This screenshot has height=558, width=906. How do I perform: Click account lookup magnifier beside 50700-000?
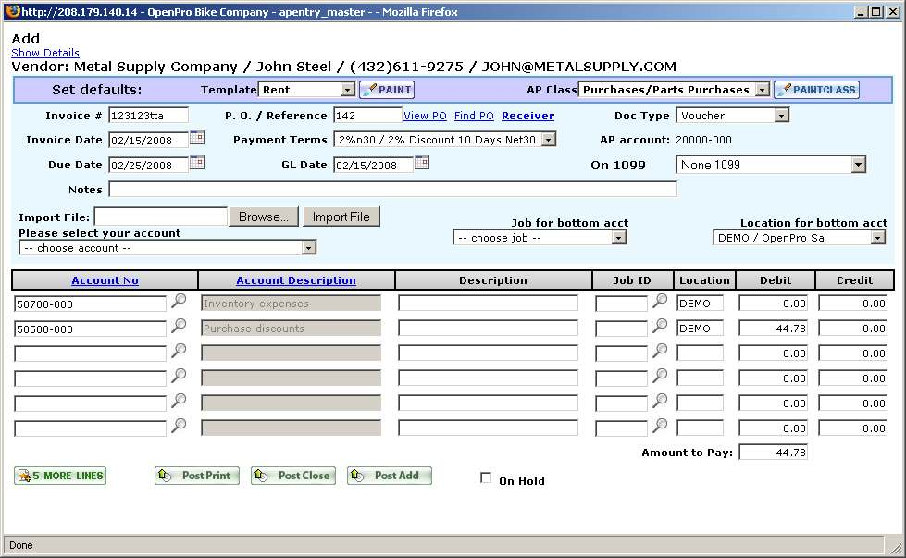click(x=180, y=301)
